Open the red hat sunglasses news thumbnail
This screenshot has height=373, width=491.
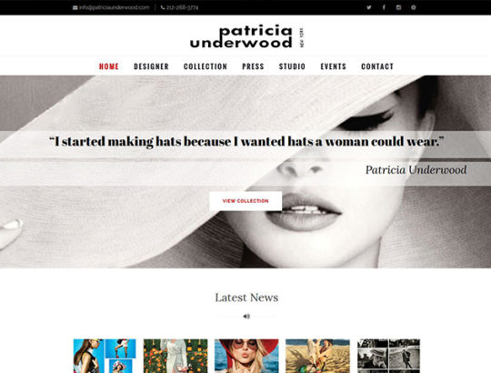[x=246, y=356]
